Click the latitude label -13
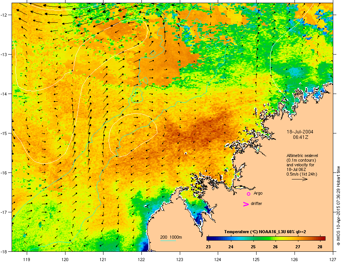 tap(4, 55)
